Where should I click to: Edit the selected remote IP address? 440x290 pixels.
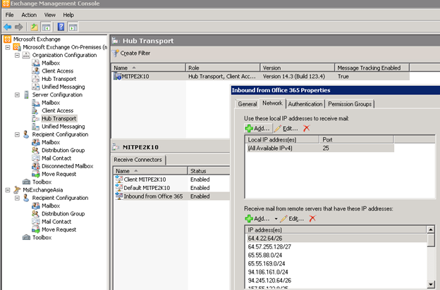point(292,218)
